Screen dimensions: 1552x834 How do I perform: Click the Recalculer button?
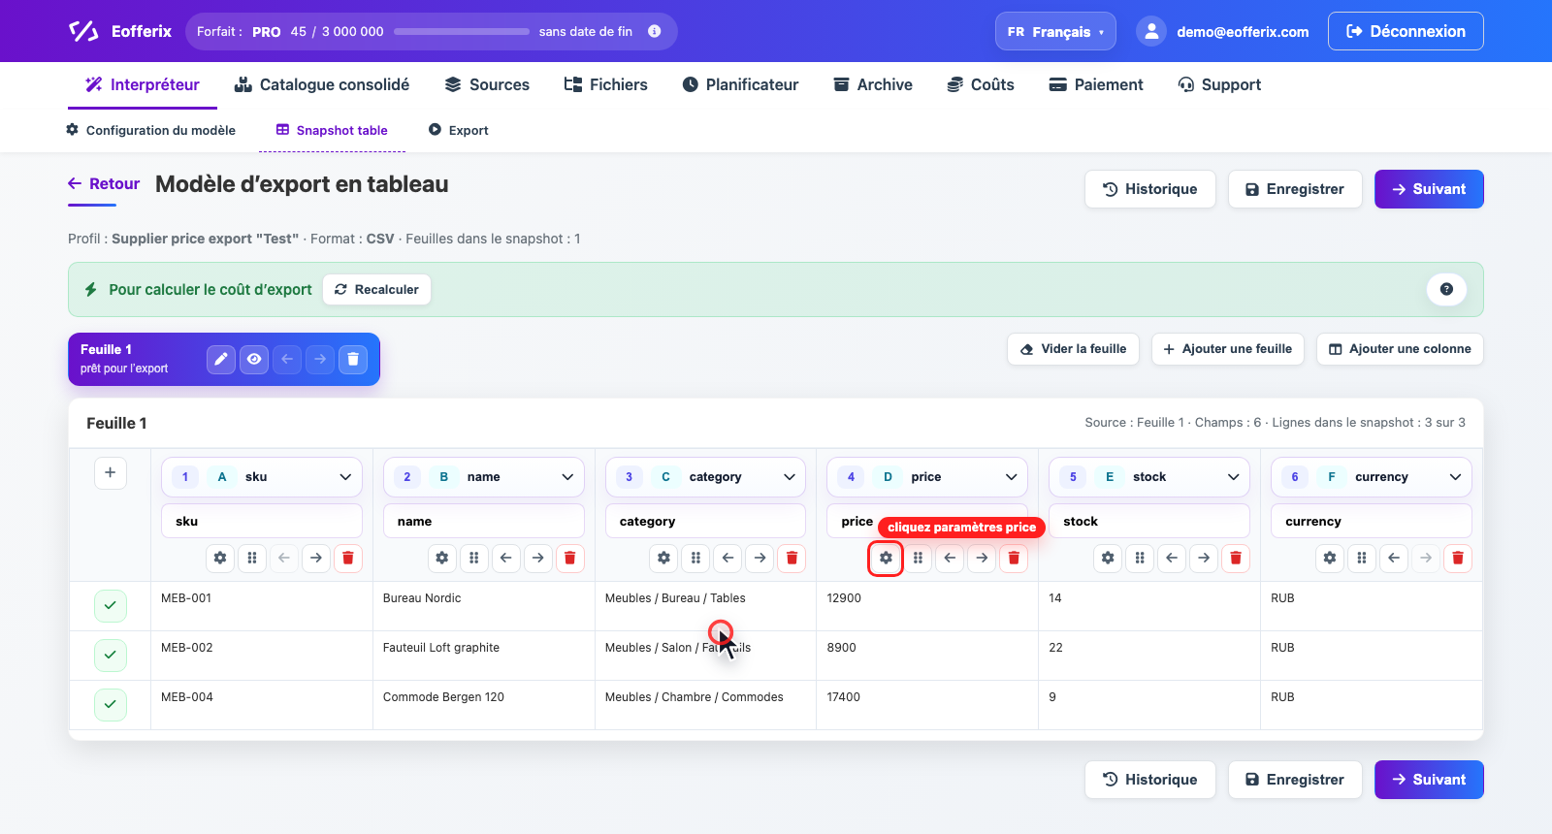coord(377,289)
